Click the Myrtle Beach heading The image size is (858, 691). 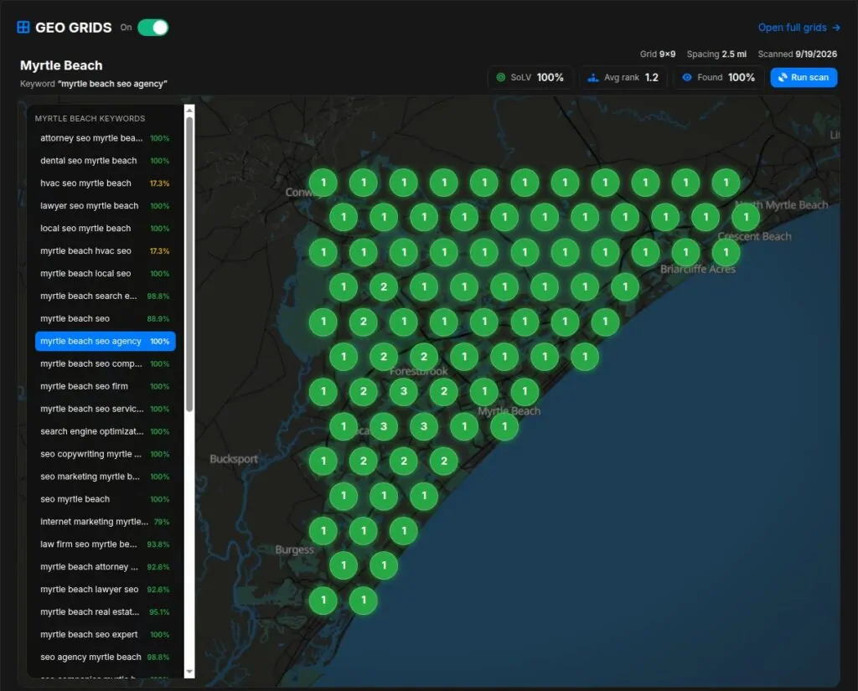61,65
